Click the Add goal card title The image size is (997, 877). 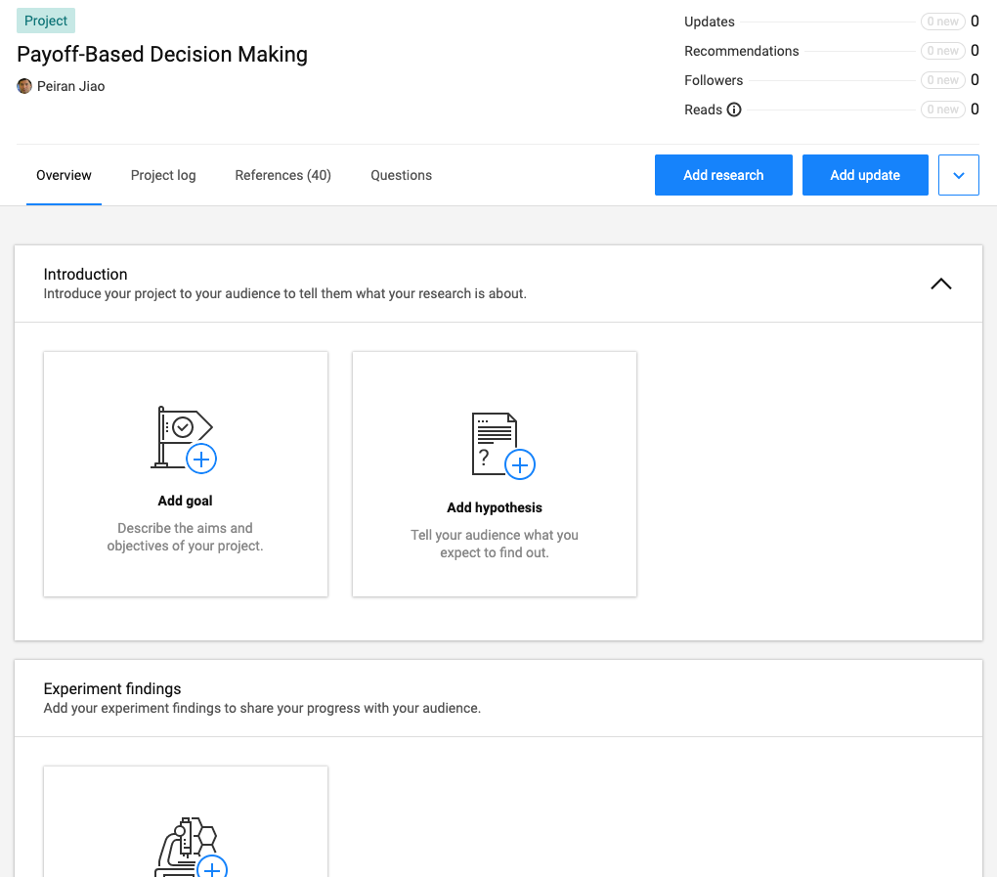point(185,501)
